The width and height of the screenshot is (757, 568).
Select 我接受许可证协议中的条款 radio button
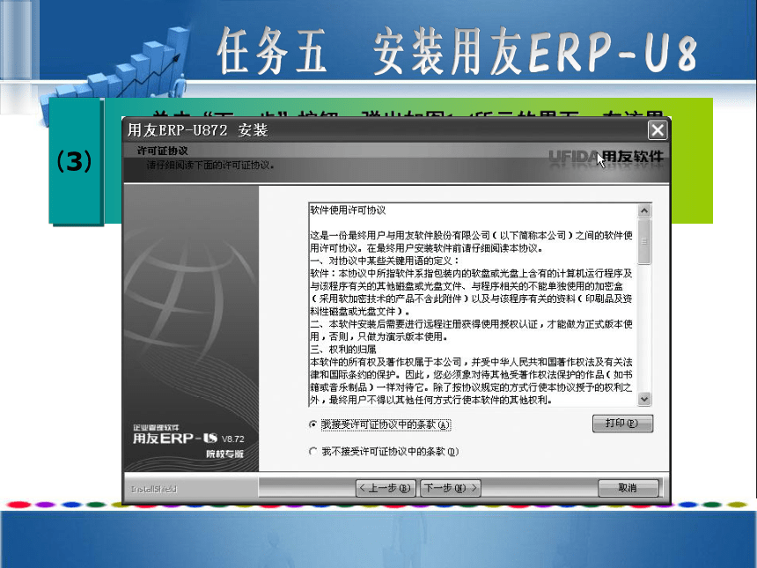point(312,424)
